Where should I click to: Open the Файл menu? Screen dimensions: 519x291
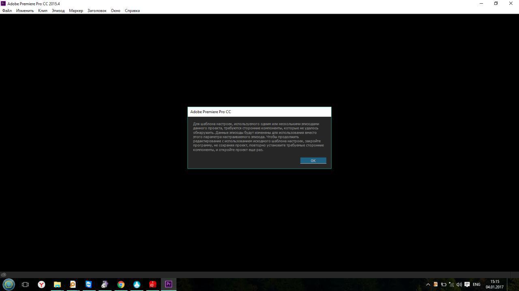tap(7, 11)
